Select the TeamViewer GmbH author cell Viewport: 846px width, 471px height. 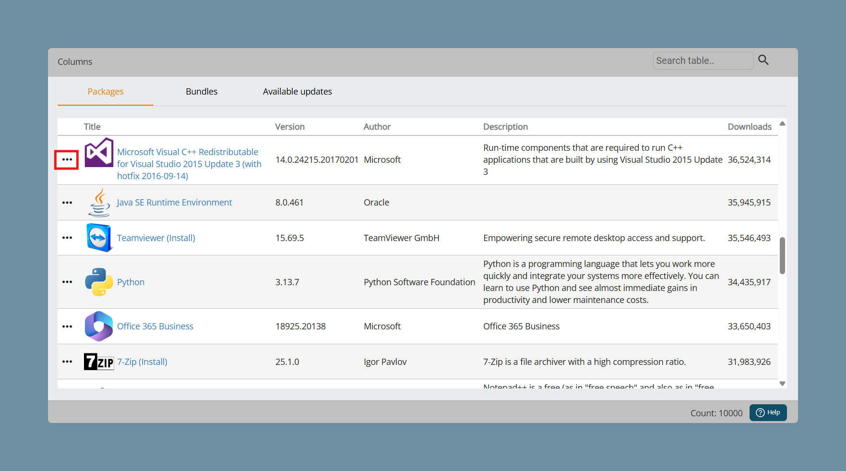coord(401,238)
